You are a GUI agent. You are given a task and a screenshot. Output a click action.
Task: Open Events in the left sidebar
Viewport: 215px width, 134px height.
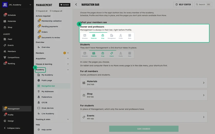(17, 45)
